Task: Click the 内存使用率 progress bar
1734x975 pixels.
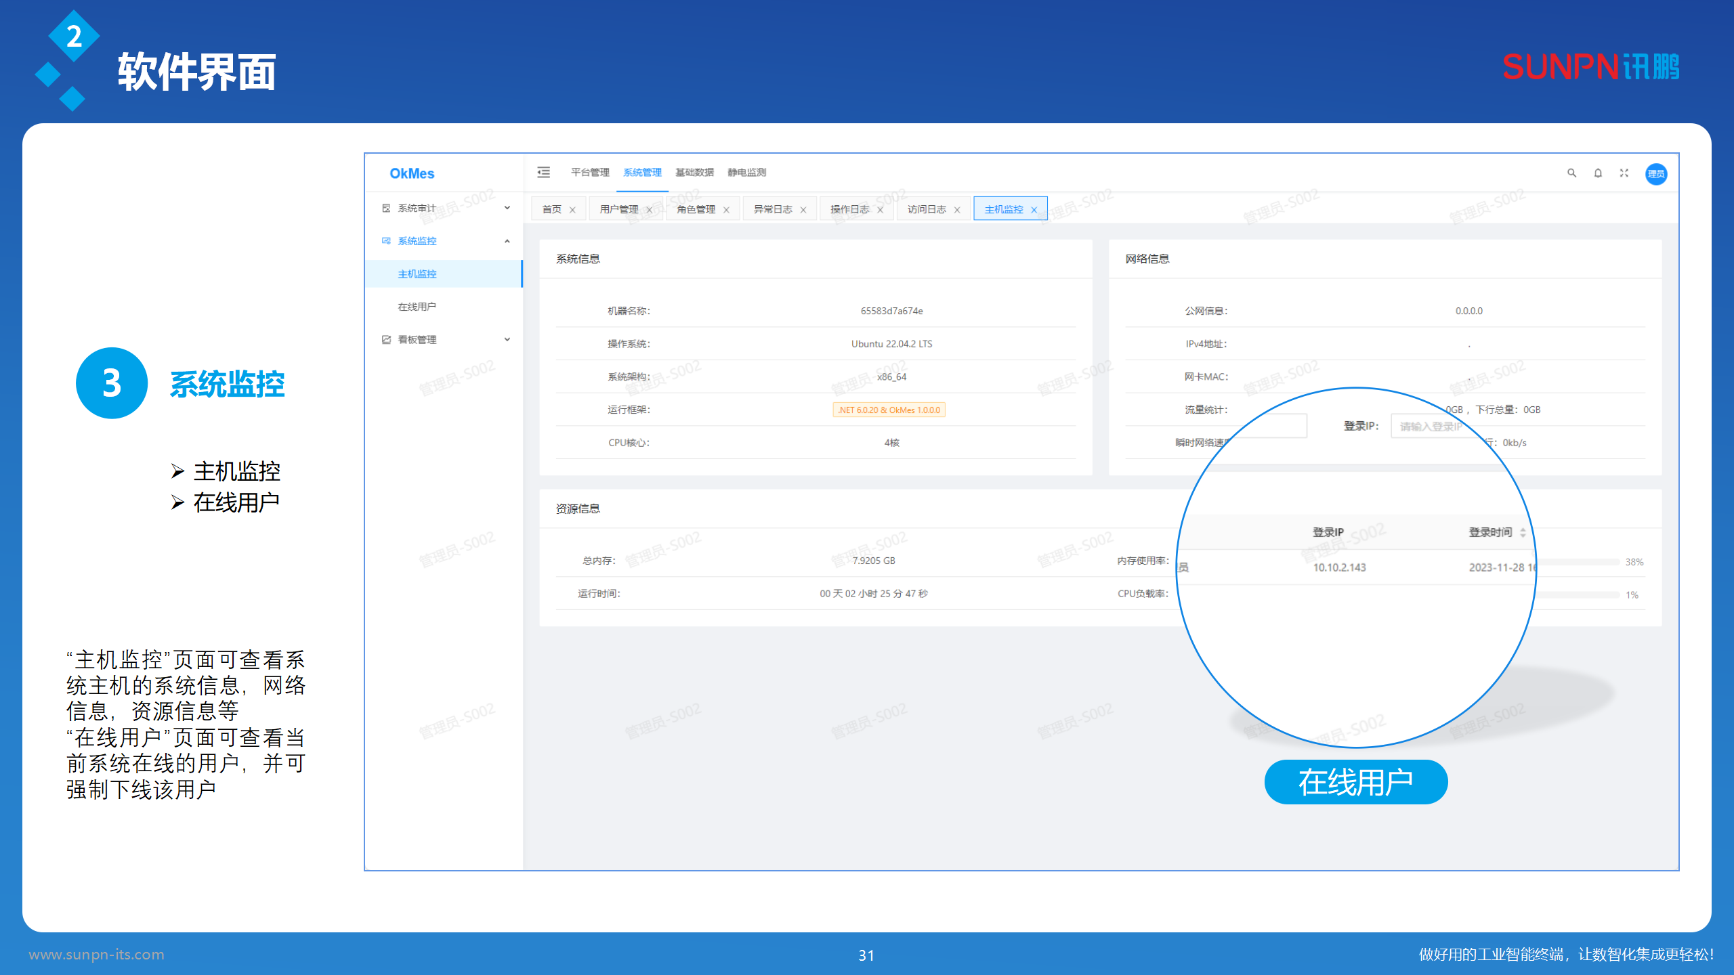Action: pos(1578,562)
